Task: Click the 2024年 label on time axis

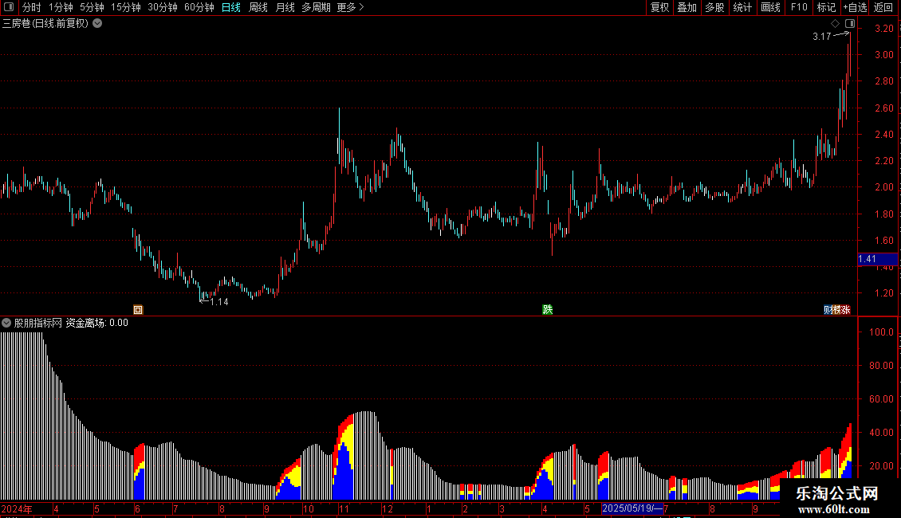Action: 16,508
